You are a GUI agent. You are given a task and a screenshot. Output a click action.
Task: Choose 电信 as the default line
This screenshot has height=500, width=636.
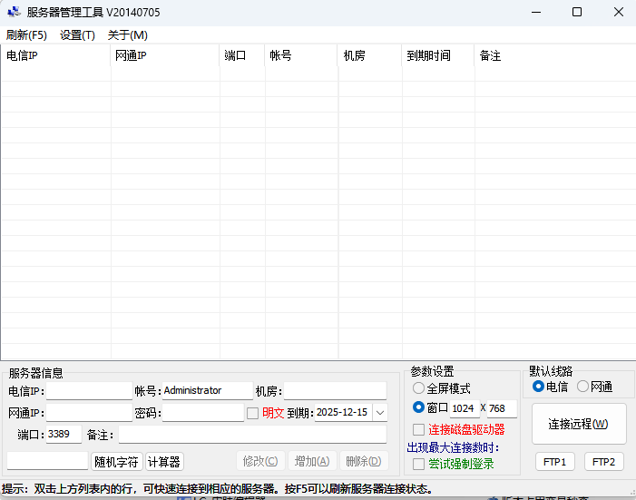(x=539, y=387)
